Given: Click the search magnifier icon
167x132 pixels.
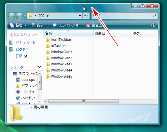Looking at the screenshot, I should tap(154, 15).
